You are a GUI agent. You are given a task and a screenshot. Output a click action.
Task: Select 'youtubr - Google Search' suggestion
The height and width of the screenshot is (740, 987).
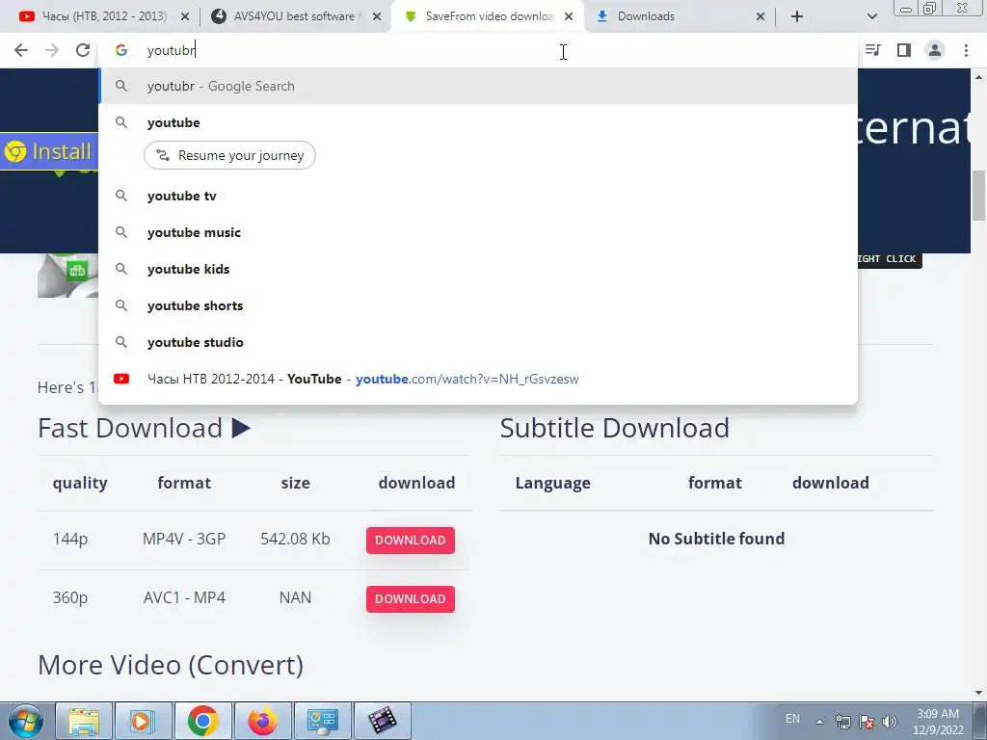[478, 86]
